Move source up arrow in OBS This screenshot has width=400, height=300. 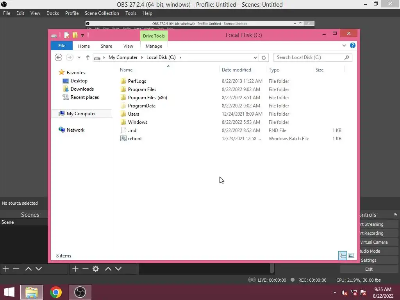[x=108, y=269]
